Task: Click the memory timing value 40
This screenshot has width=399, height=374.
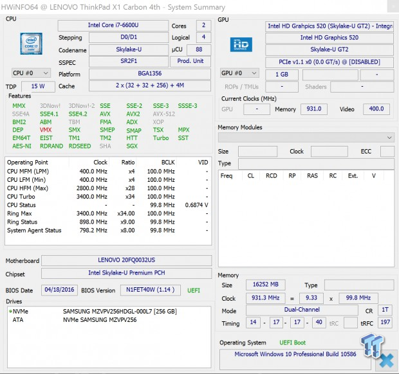Action: pyautogui.click(x=319, y=323)
